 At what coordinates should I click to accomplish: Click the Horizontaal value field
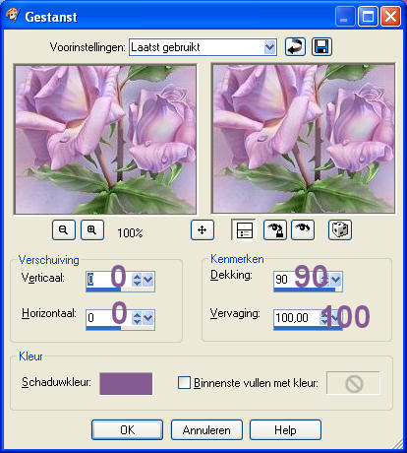(x=108, y=318)
